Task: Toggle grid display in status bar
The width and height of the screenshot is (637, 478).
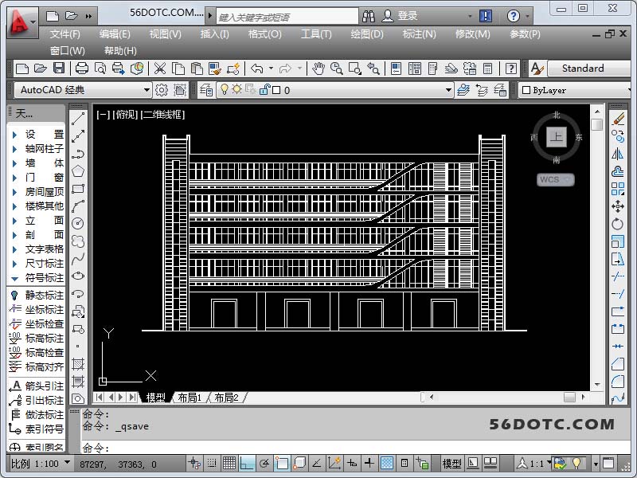Action: pyautogui.click(x=229, y=463)
